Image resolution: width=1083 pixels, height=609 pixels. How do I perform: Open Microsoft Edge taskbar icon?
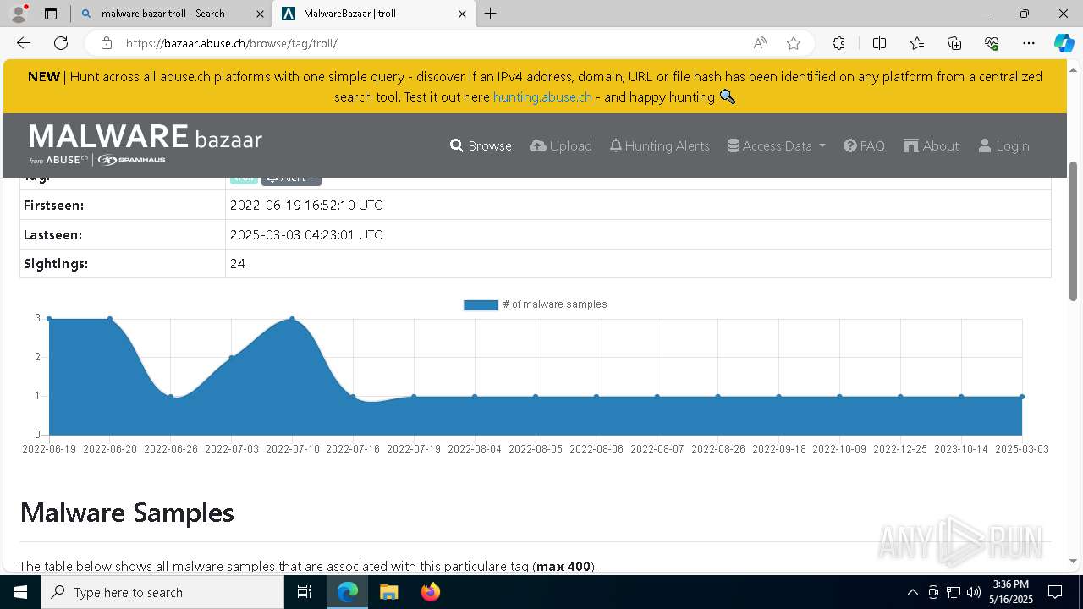tap(348, 592)
